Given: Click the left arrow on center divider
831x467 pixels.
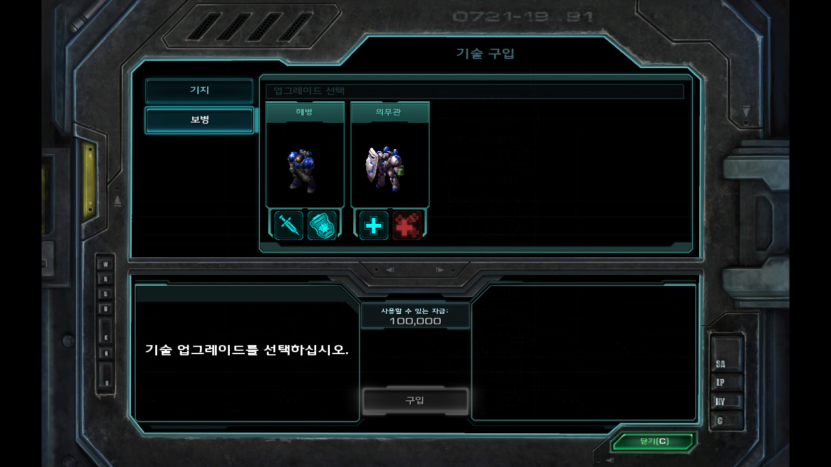Looking at the screenshot, I should 390,270.
